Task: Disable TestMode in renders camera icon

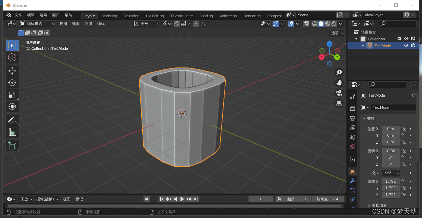Action: click(x=413, y=46)
